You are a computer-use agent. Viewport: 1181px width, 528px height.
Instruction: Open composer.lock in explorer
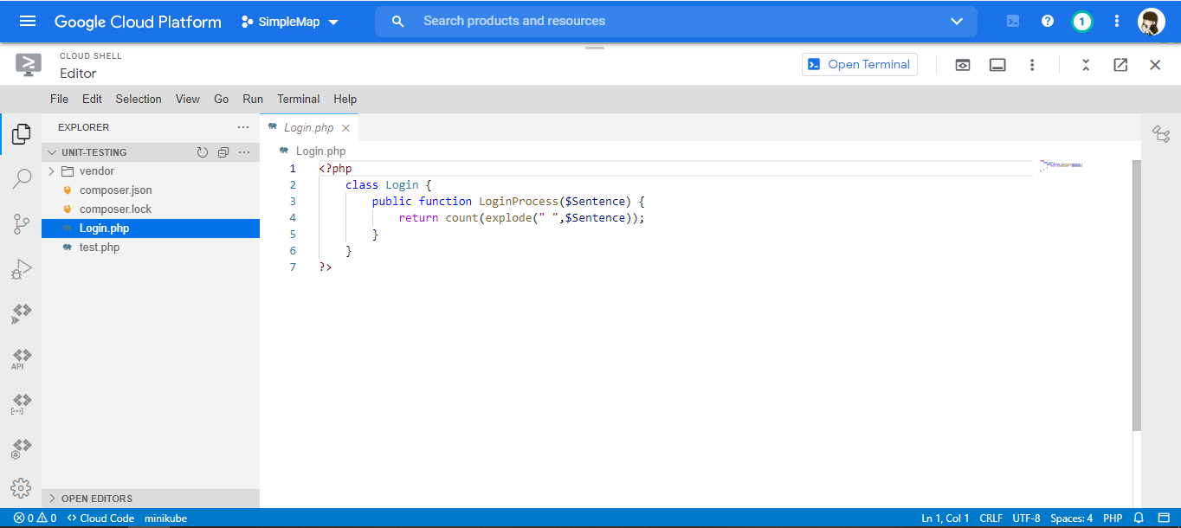[151, 209]
